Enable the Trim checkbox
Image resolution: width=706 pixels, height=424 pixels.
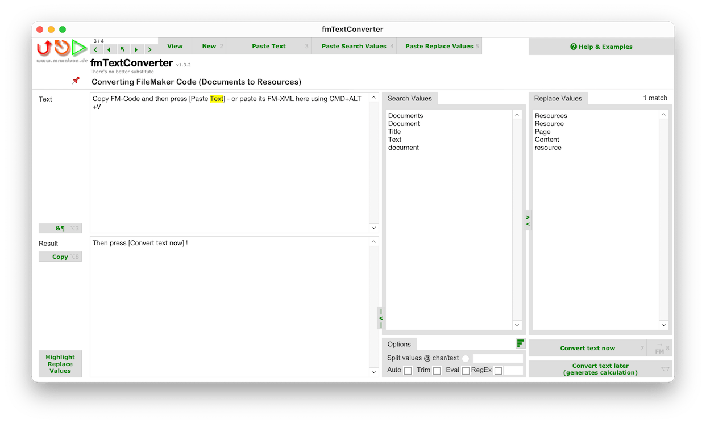(437, 370)
